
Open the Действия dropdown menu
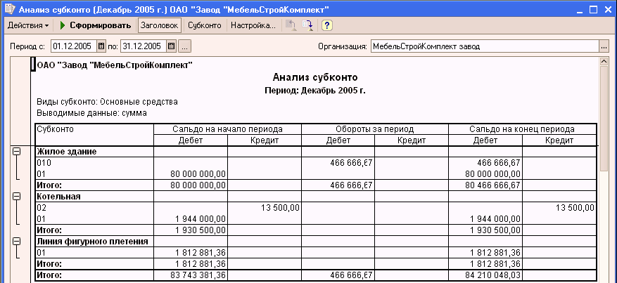[x=27, y=25]
